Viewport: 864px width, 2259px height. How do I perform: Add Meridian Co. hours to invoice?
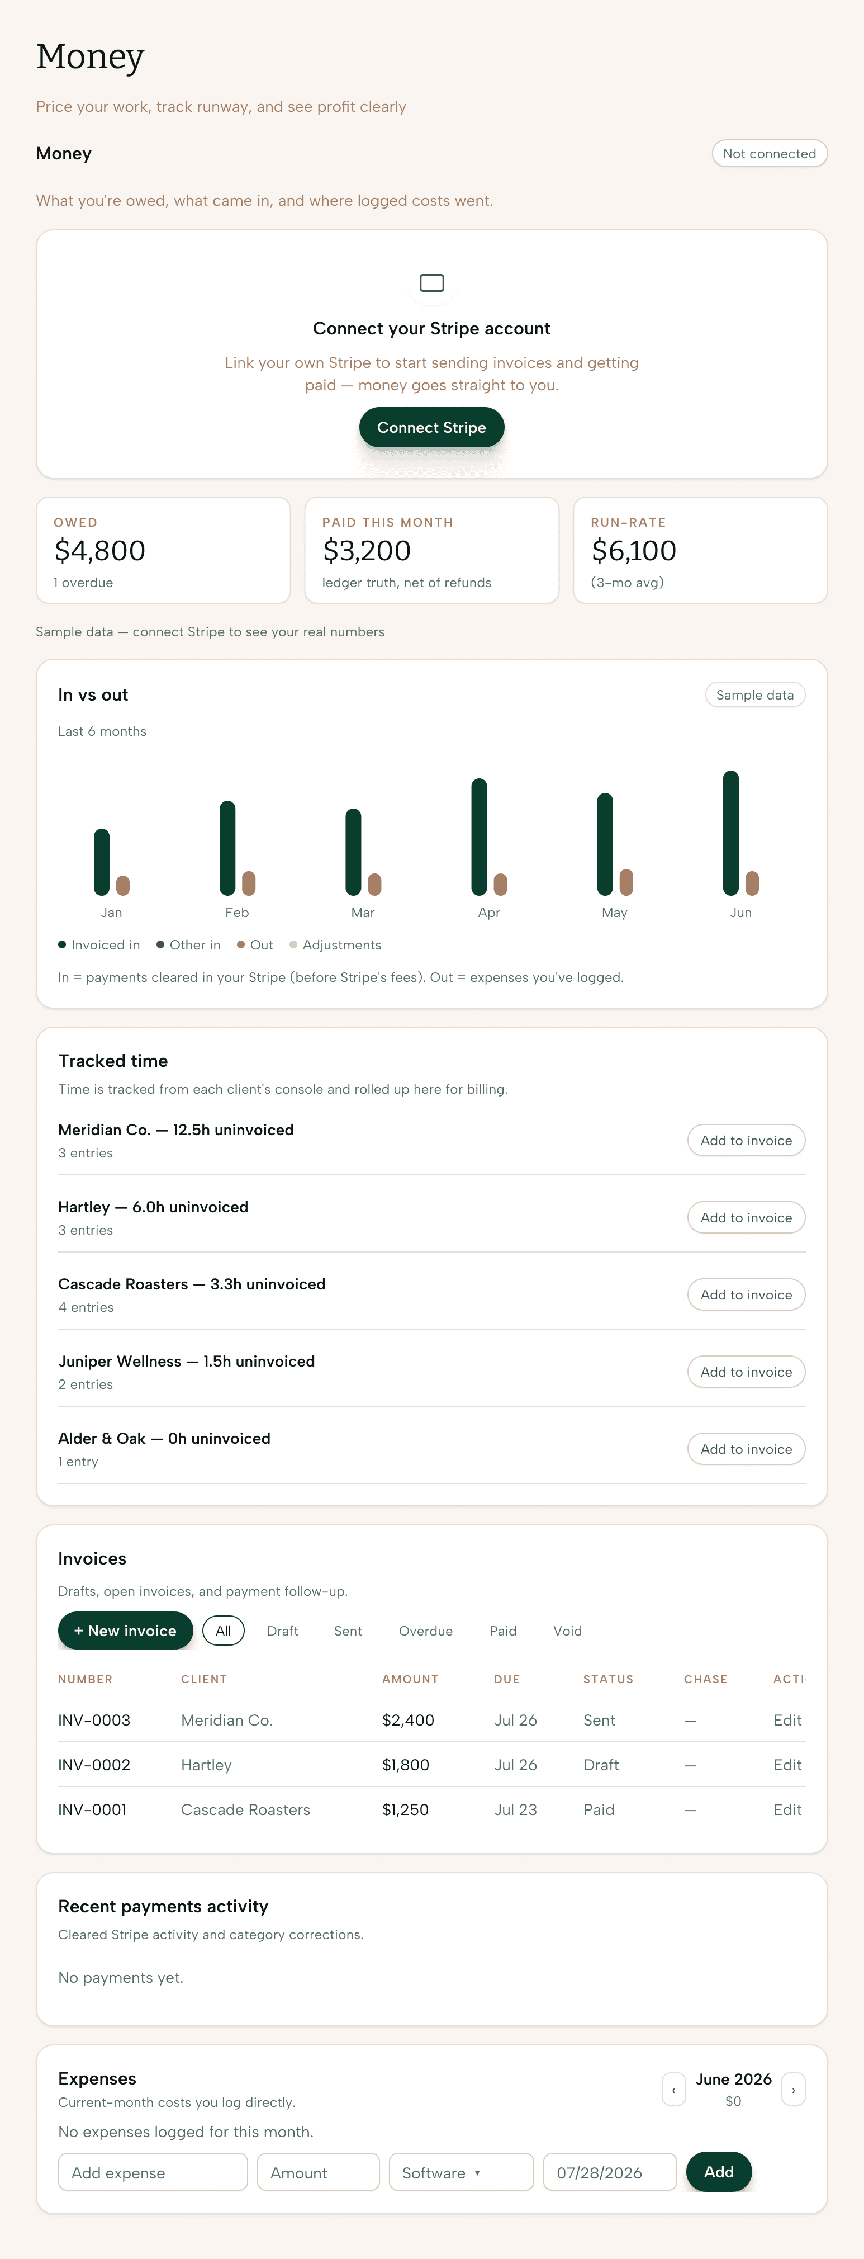[x=746, y=1140]
